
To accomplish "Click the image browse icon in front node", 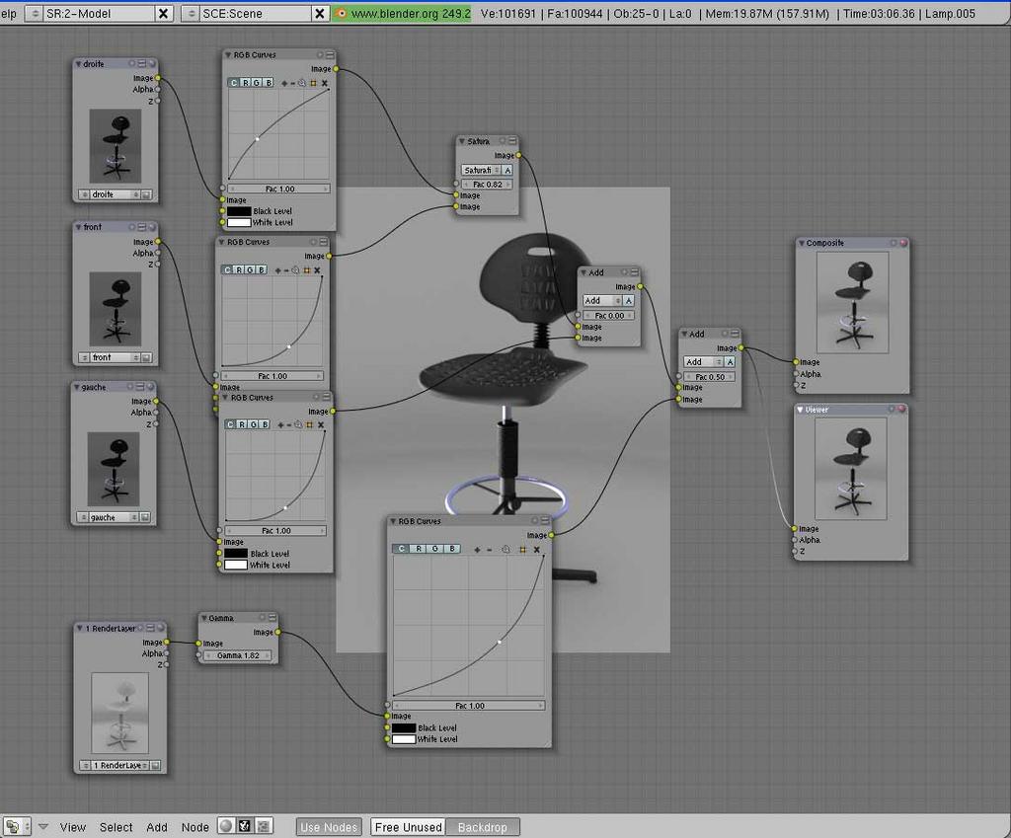I will point(146,357).
